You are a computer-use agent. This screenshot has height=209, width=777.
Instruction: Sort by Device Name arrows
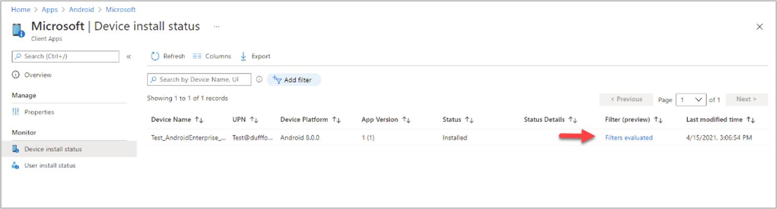tap(199, 120)
